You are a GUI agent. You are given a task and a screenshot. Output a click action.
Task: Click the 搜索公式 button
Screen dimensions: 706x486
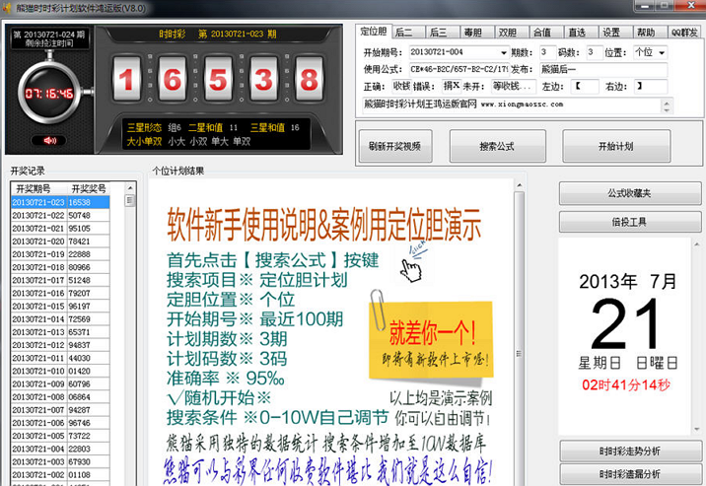(497, 146)
